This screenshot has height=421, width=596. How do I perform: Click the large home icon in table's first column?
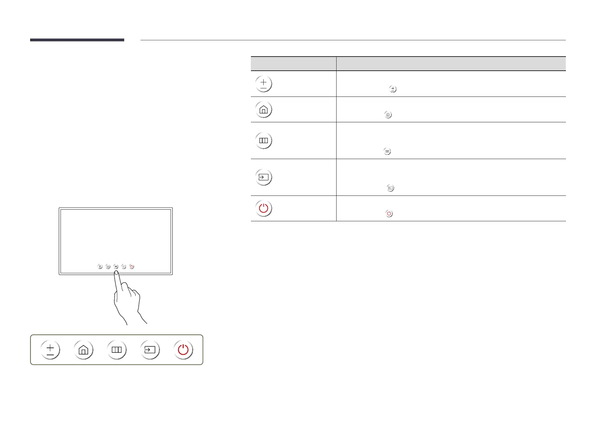click(263, 110)
